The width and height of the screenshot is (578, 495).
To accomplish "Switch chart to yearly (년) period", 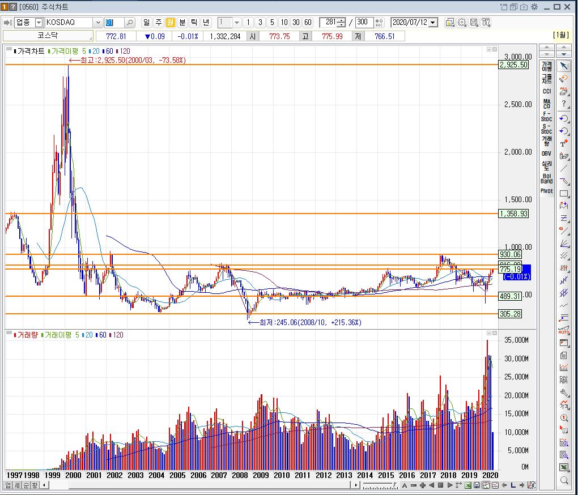I will coord(206,23).
